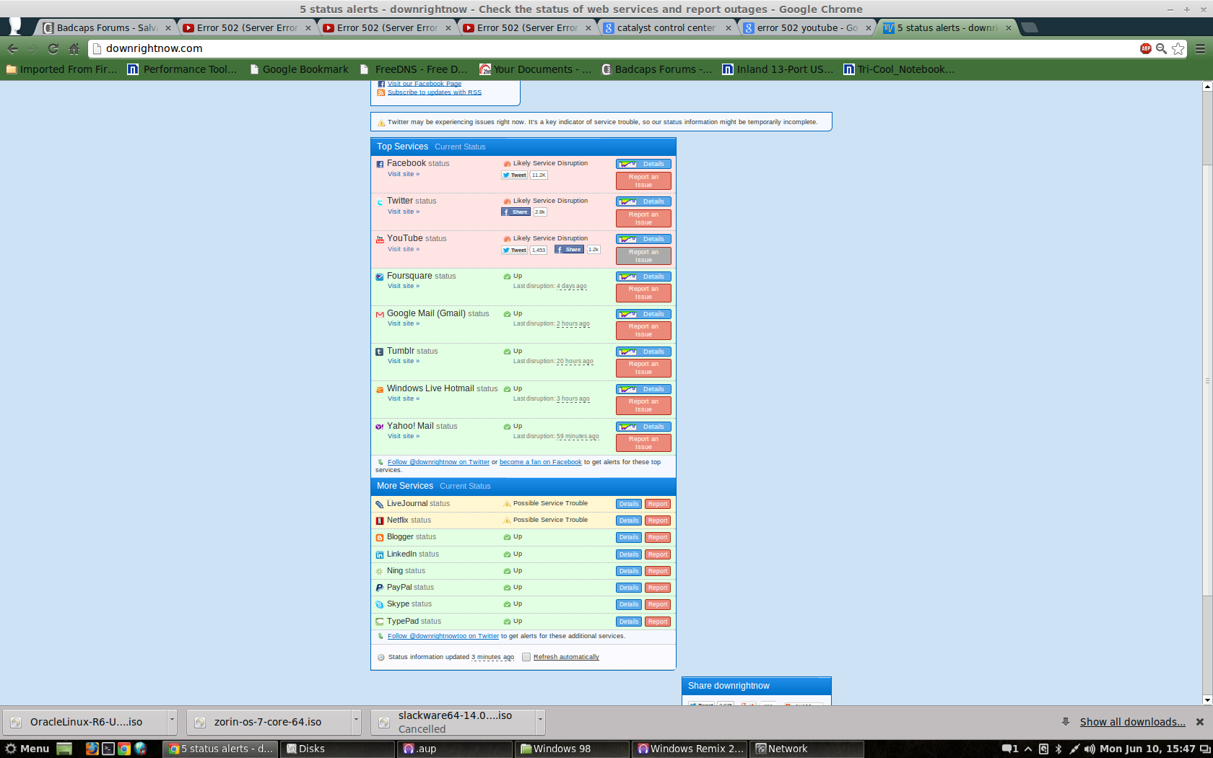Viewport: 1213px width, 758px height.
Task: Switch to the error 502 youtube tab
Action: click(807, 27)
